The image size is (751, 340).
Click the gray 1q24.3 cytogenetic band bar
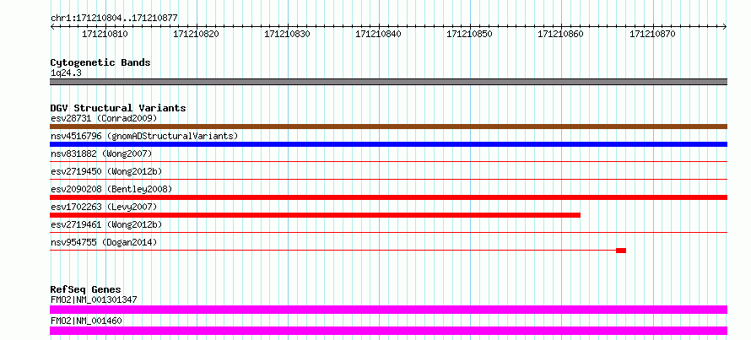pos(388,82)
